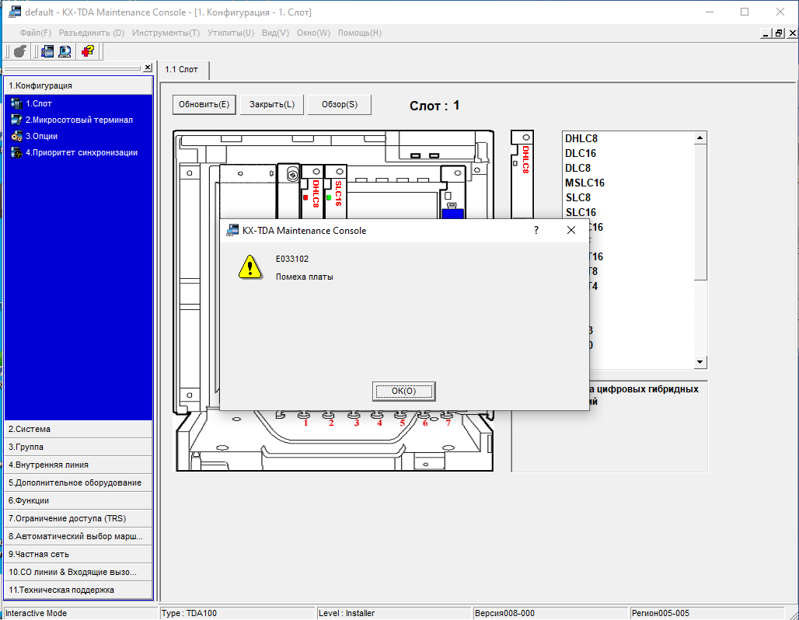Click card list scroll-down arrow
Viewport: 799px width, 620px height.
coord(700,362)
